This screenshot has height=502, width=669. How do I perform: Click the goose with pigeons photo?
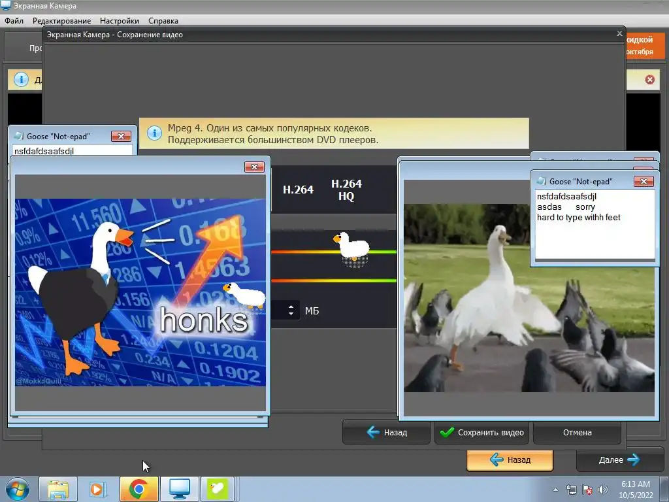coord(529,298)
